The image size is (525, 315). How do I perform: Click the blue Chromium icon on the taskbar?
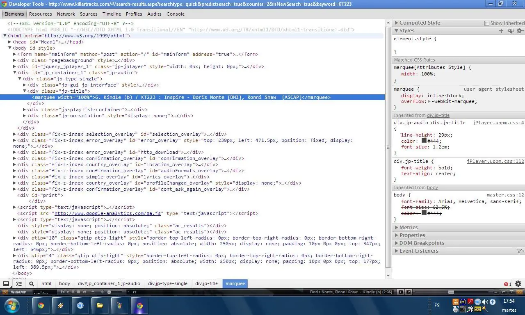(x=80, y=306)
